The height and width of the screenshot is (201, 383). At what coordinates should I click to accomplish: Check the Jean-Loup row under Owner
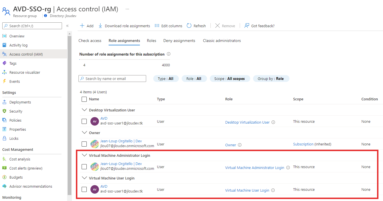[x=84, y=144]
